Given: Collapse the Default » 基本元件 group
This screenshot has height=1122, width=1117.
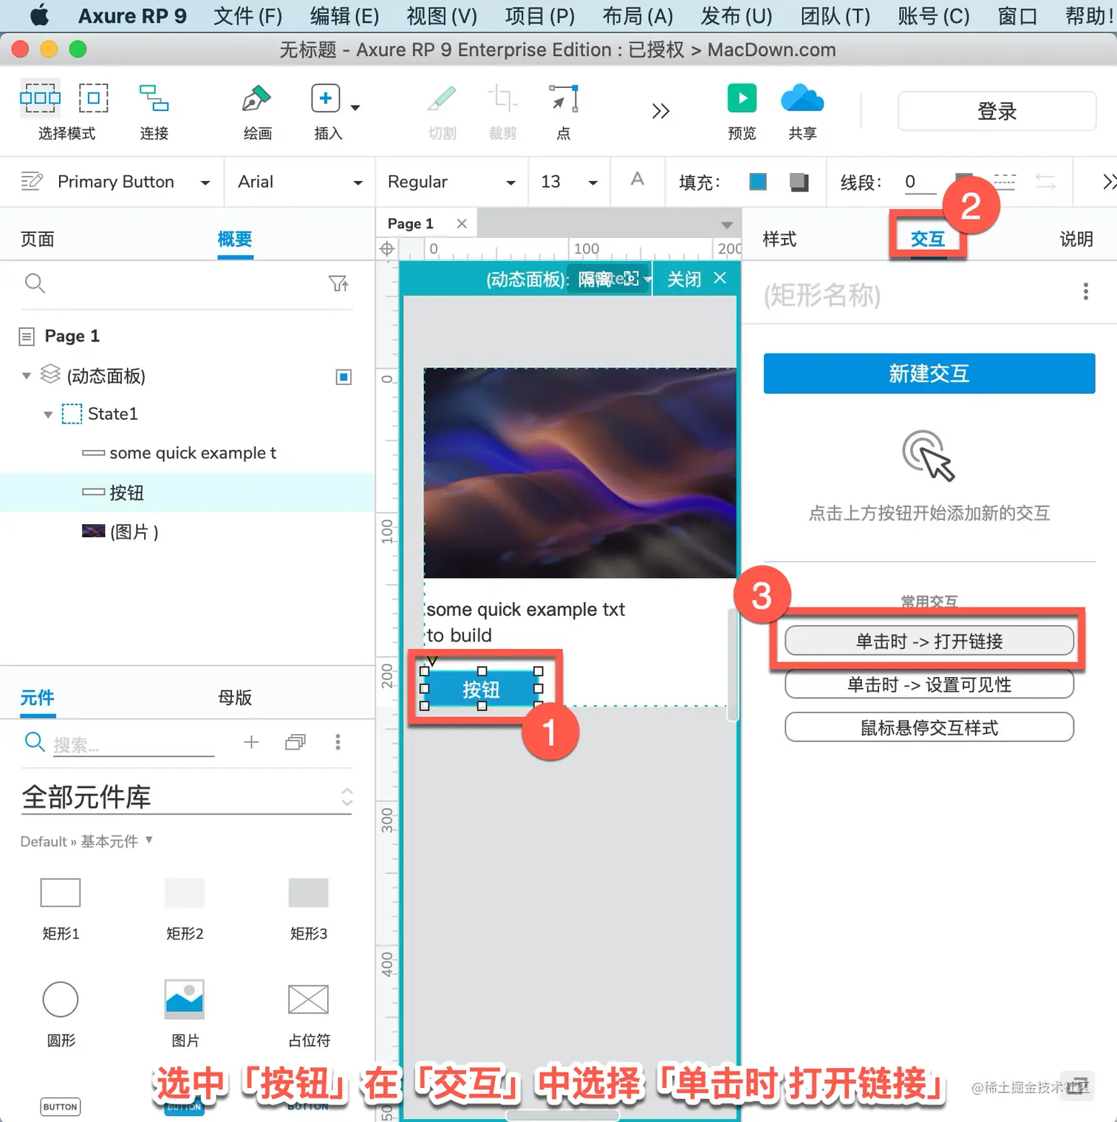Looking at the screenshot, I should click(149, 840).
